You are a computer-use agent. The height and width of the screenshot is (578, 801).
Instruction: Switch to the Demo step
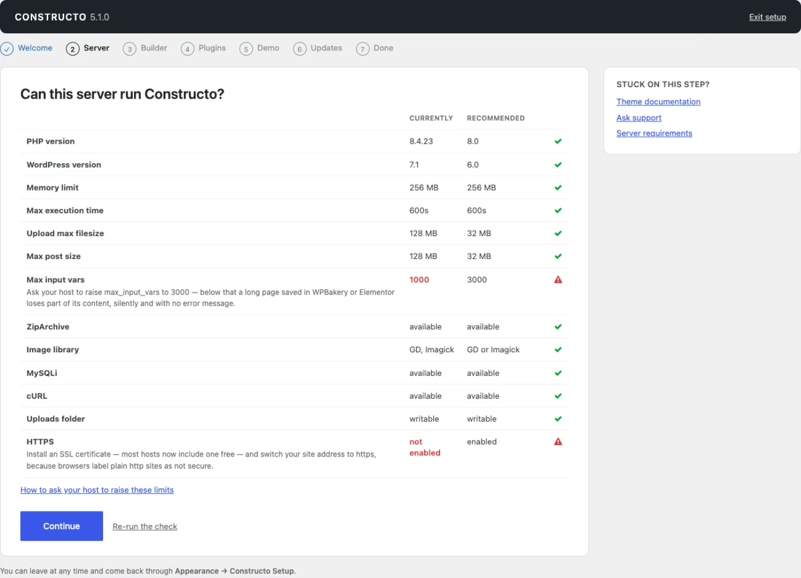point(268,48)
